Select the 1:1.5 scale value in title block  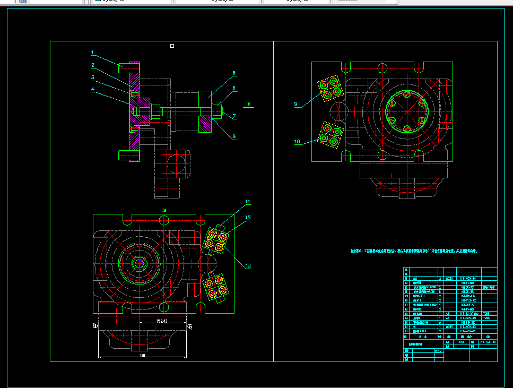(462, 342)
